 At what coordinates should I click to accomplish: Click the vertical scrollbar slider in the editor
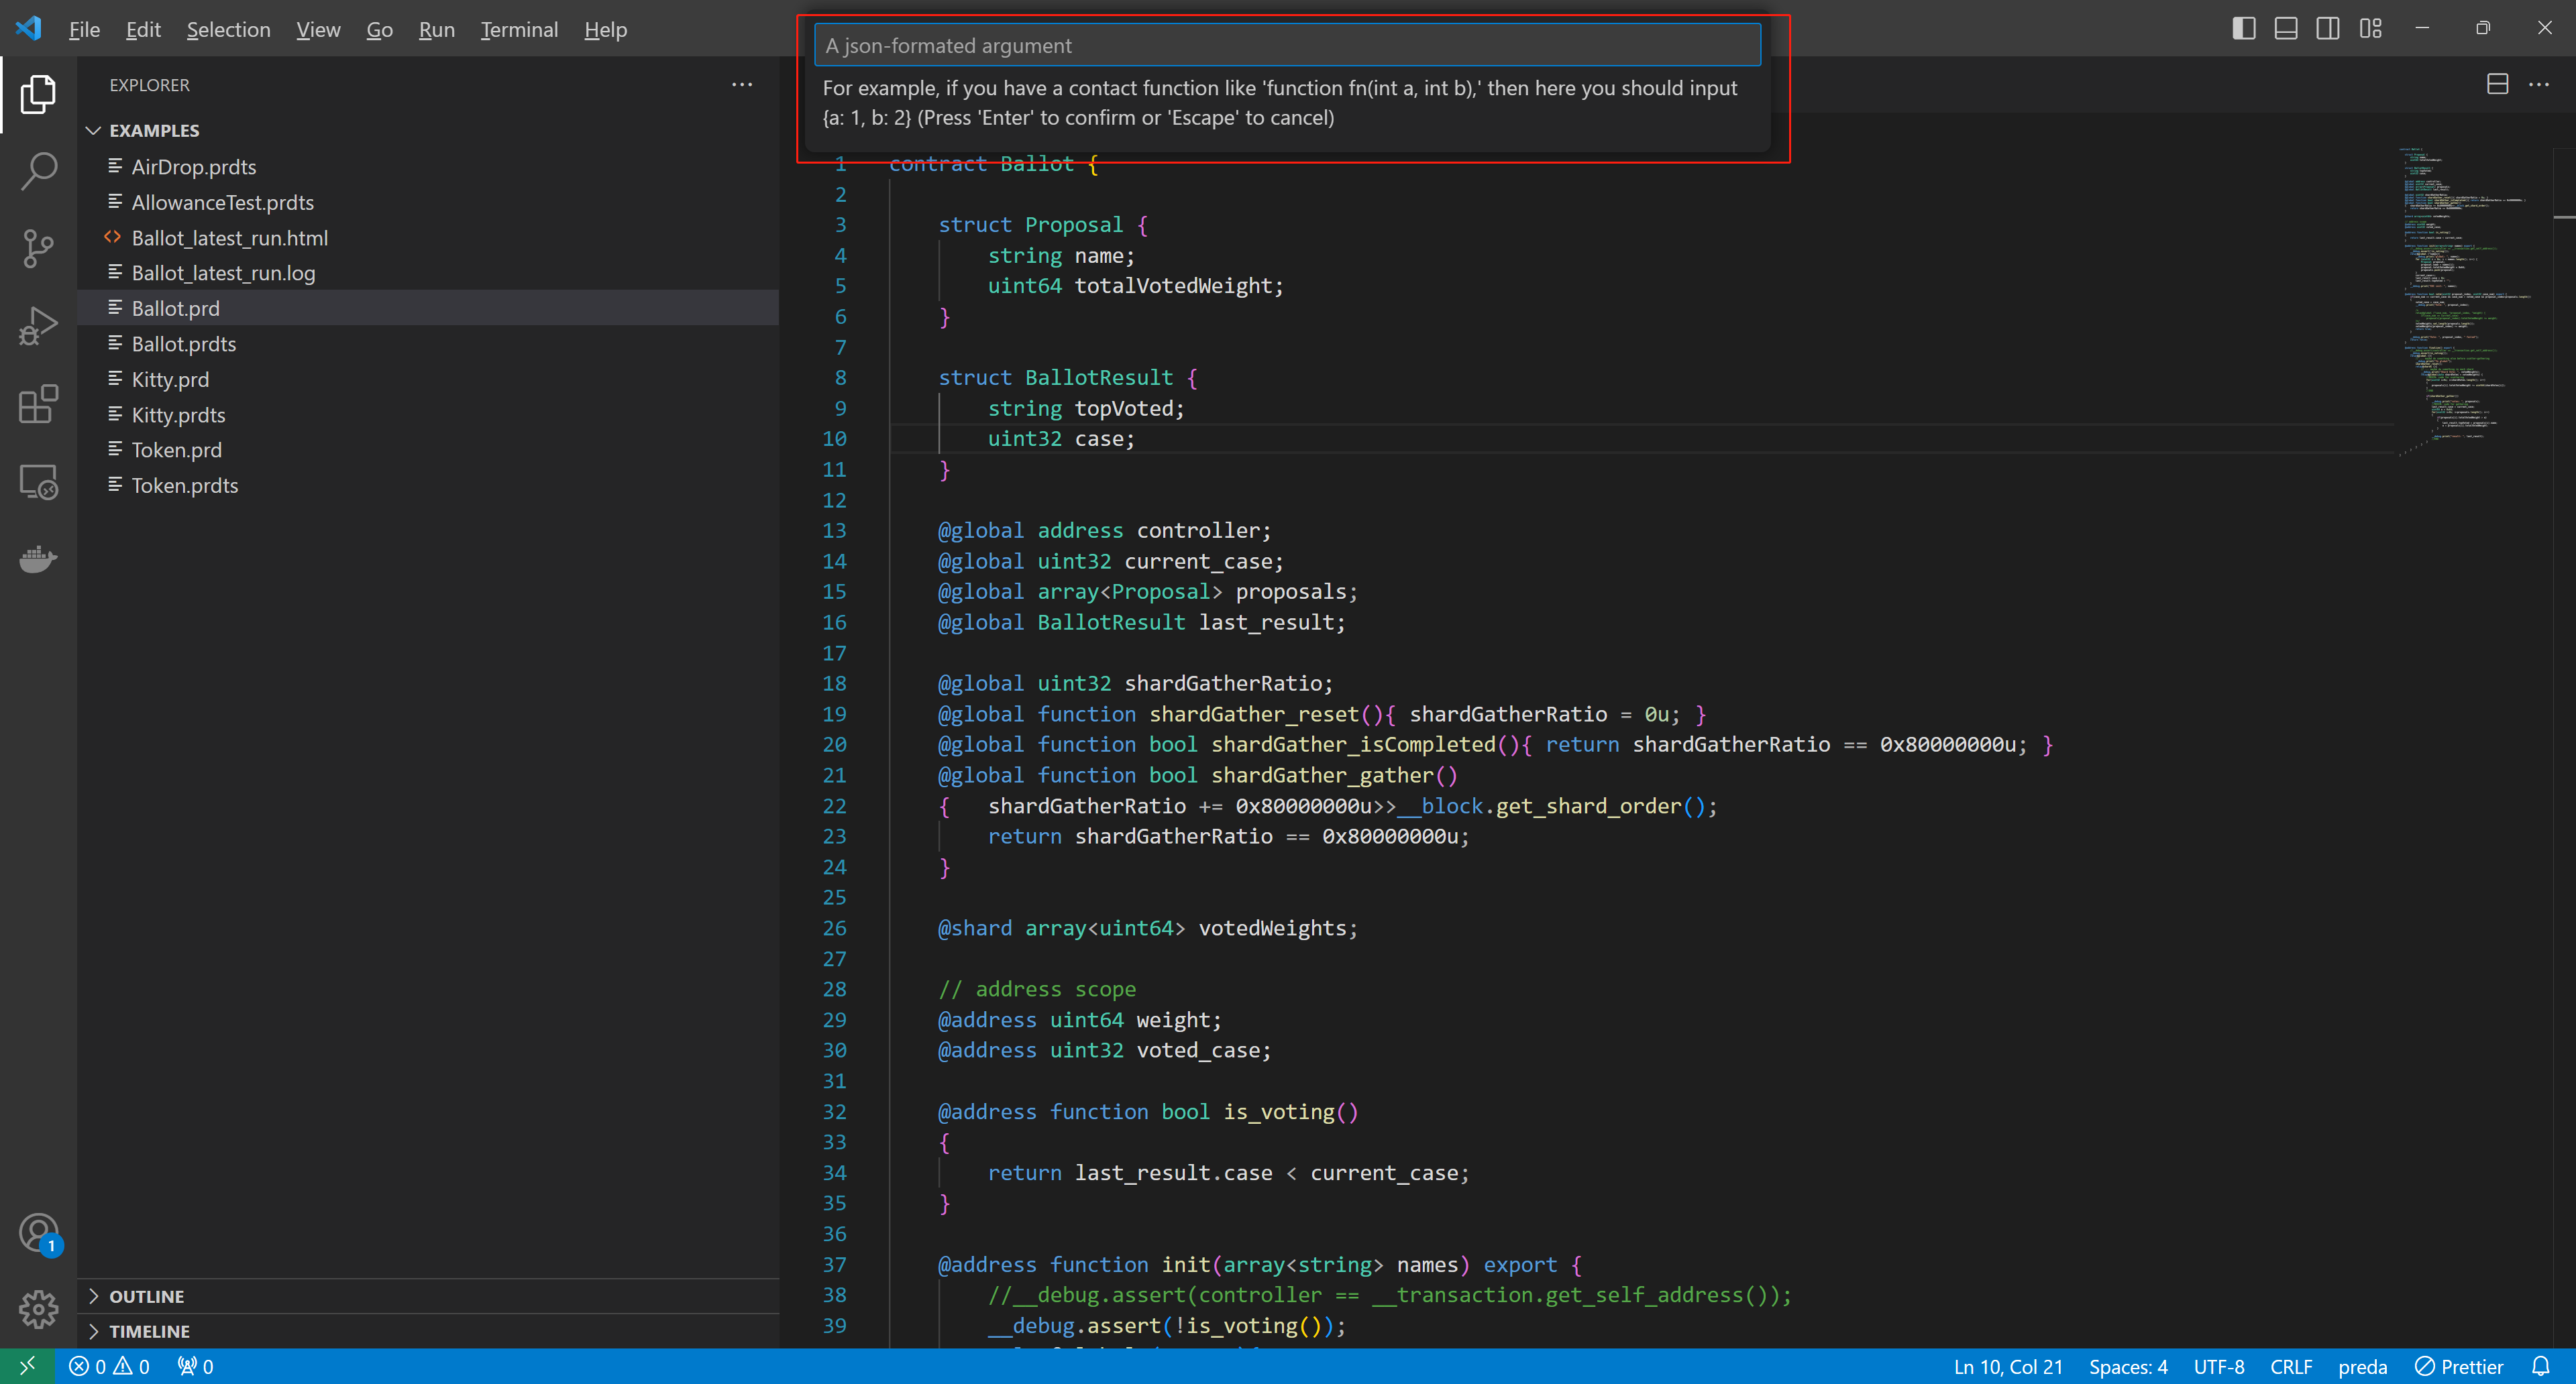tap(2564, 183)
